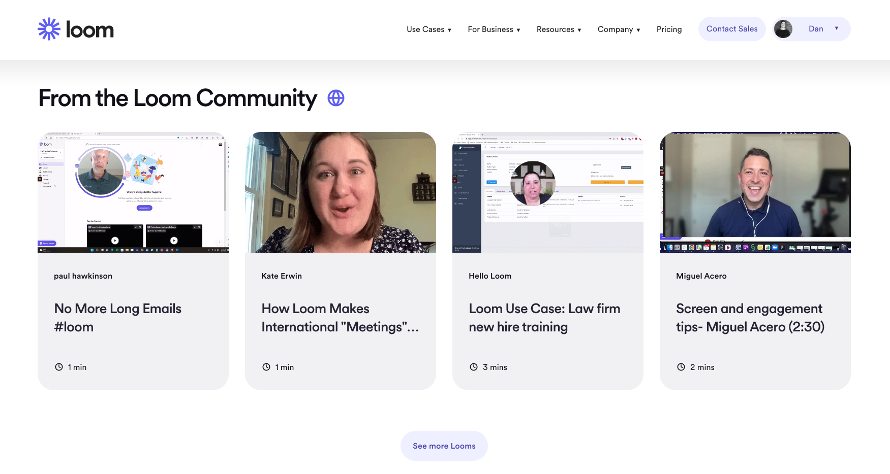Viewport: 890px width, 474px height.
Task: Click the 2 mins duration label
Action: click(702, 367)
